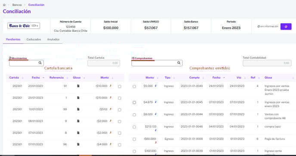The width and height of the screenshot is (296, 156).
Task: Select the 'Pago de factura' glosa text
Action: pyautogui.click(x=274, y=139)
